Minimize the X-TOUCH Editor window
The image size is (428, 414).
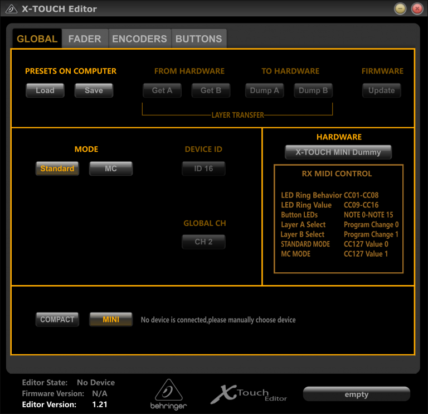[400, 9]
